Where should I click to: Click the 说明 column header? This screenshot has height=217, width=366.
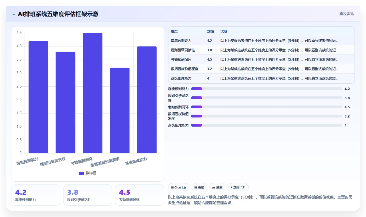coord(224,31)
